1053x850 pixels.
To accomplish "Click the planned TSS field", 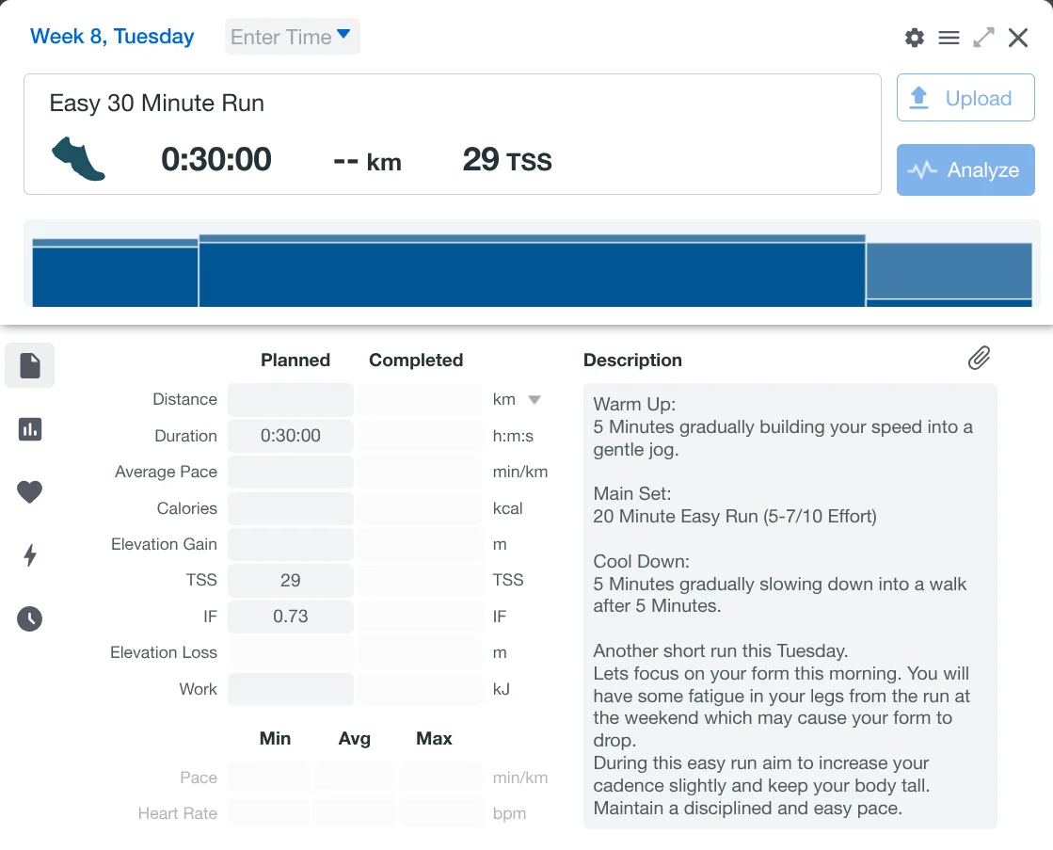I will [291, 580].
